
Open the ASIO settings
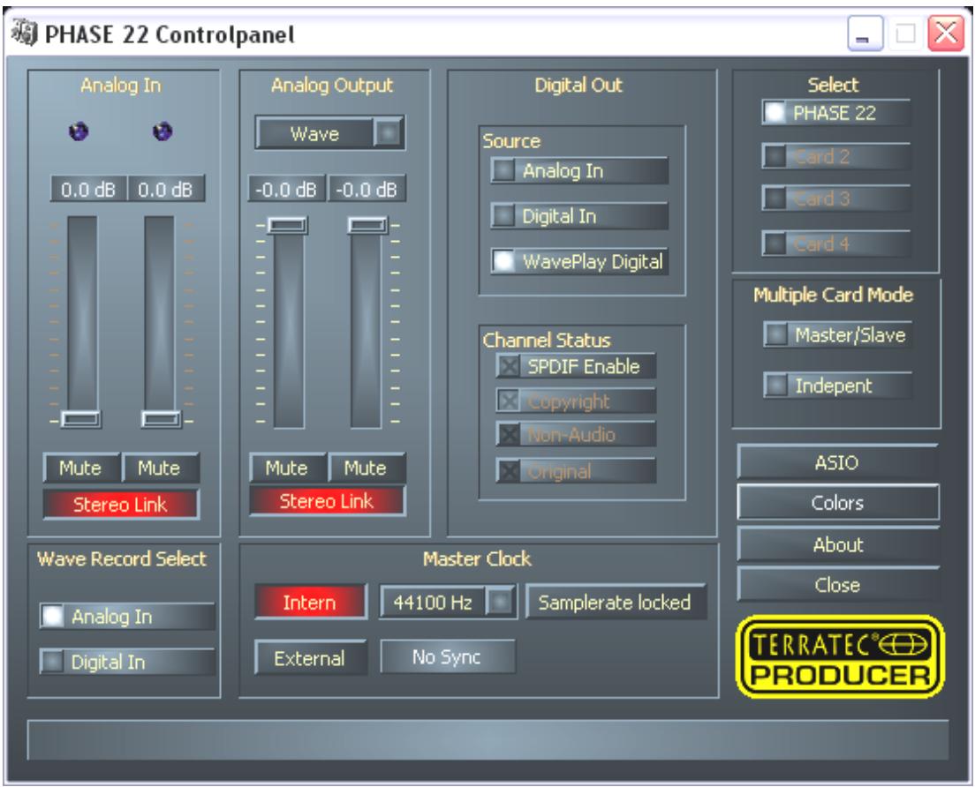click(837, 461)
